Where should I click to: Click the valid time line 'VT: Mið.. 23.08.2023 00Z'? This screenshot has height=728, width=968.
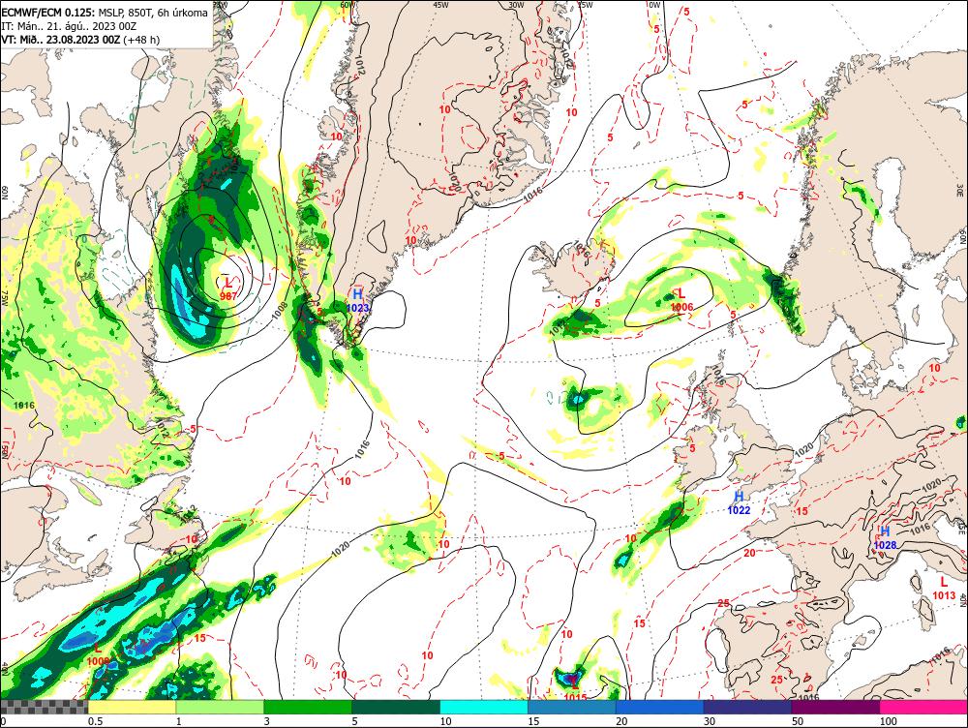61,40
